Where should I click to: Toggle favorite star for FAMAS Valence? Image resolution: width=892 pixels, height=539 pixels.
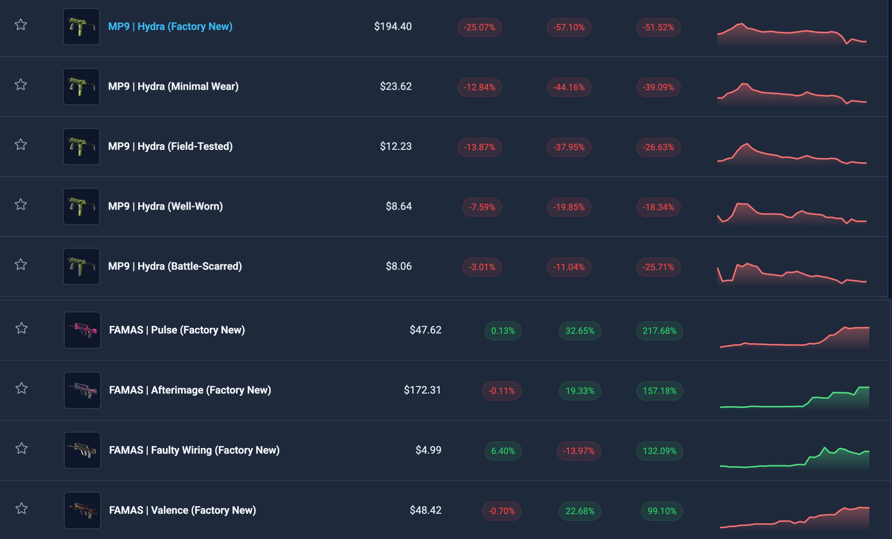[x=22, y=509]
